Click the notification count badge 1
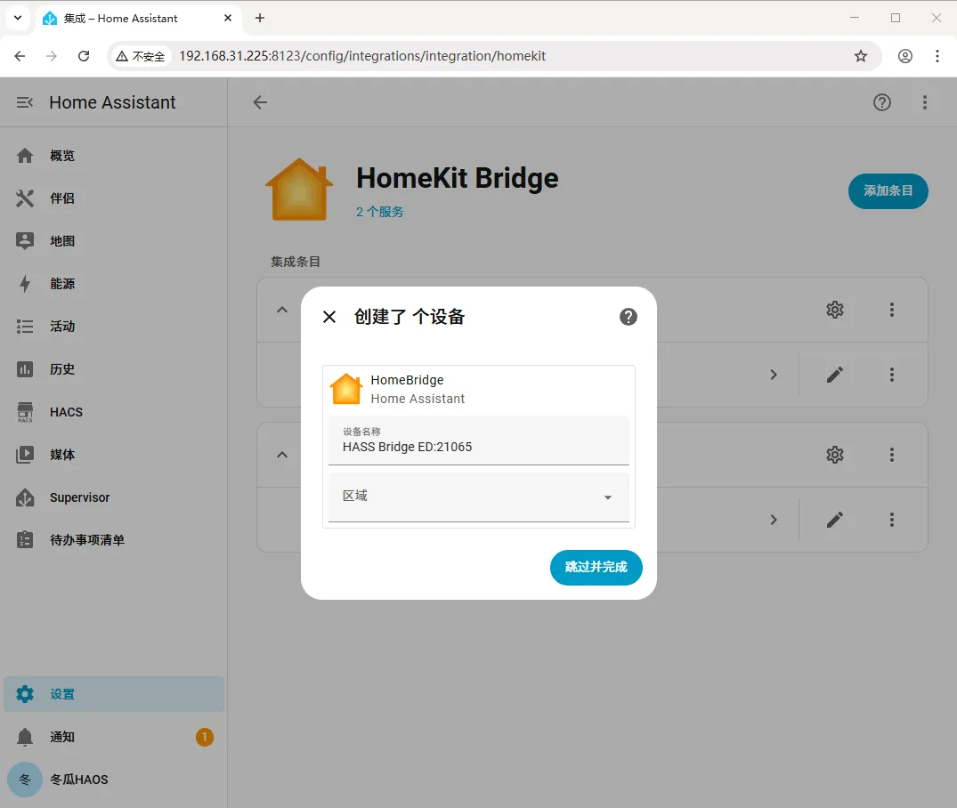This screenshot has height=808, width=957. (x=205, y=737)
